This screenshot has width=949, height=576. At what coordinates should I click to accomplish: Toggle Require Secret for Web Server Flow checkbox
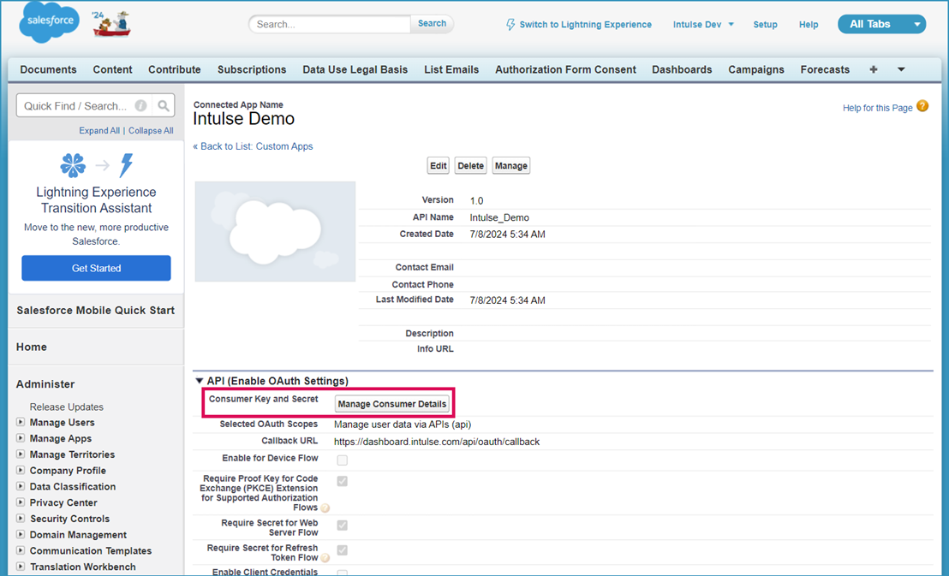[342, 526]
